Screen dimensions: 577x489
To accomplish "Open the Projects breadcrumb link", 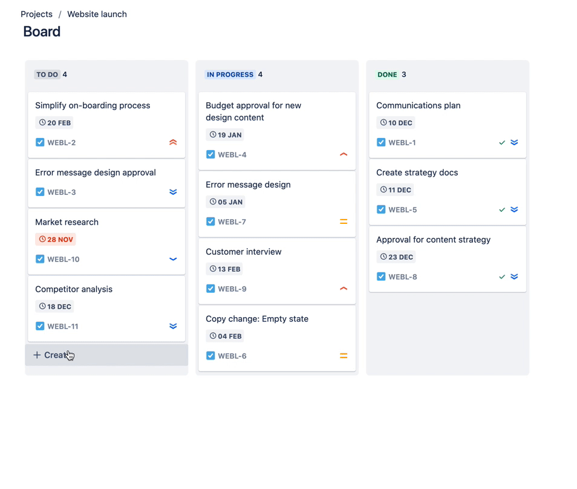I will click(36, 14).
